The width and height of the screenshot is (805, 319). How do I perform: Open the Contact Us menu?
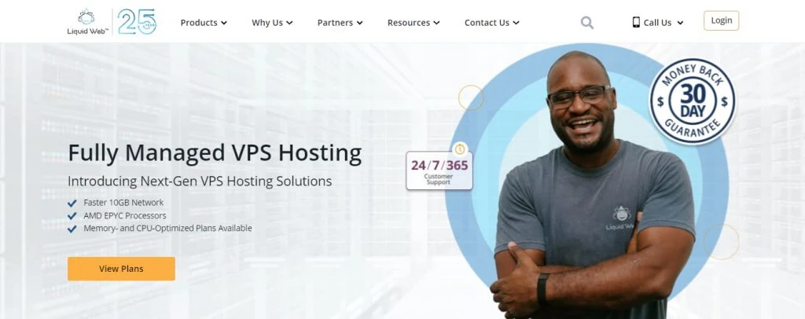point(491,23)
